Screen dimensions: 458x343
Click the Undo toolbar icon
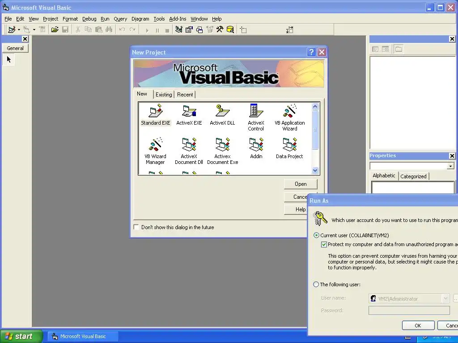[x=122, y=30]
